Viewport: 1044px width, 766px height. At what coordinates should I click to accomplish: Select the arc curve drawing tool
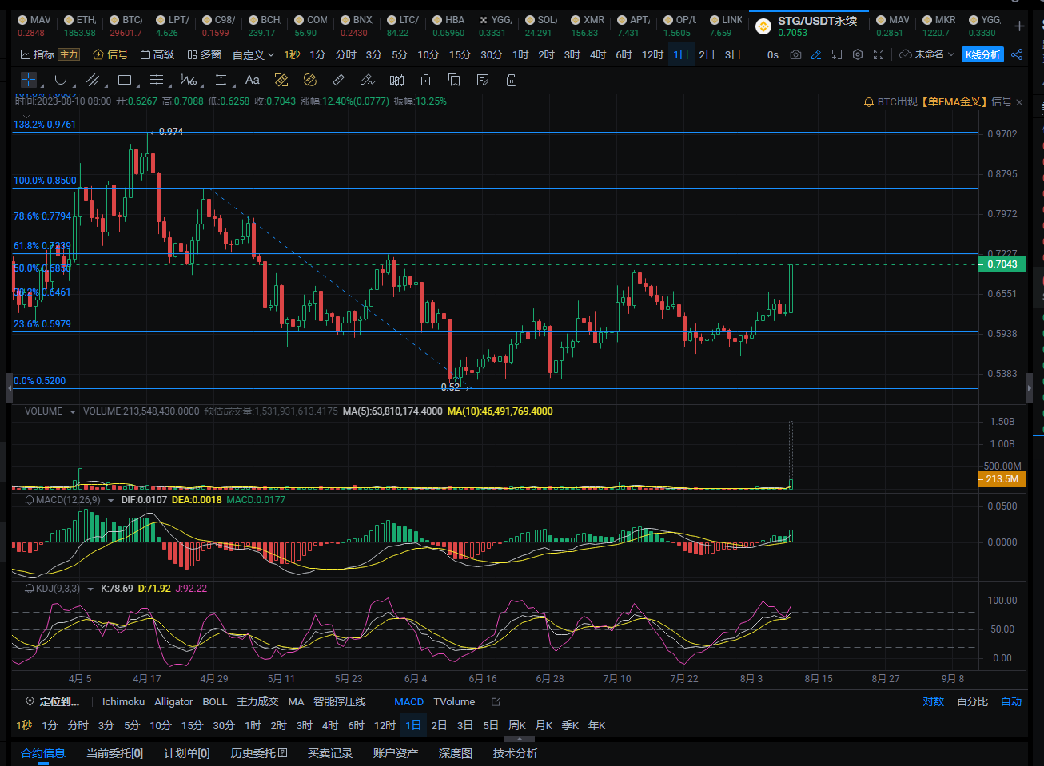pos(60,80)
